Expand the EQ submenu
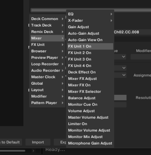Screen dimensions: 151x155 click(90, 14)
